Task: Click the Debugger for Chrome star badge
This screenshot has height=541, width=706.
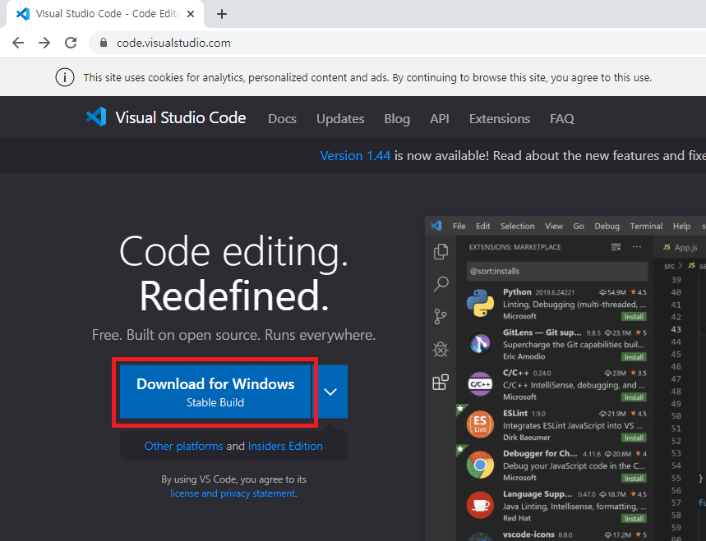Action: coord(460,449)
